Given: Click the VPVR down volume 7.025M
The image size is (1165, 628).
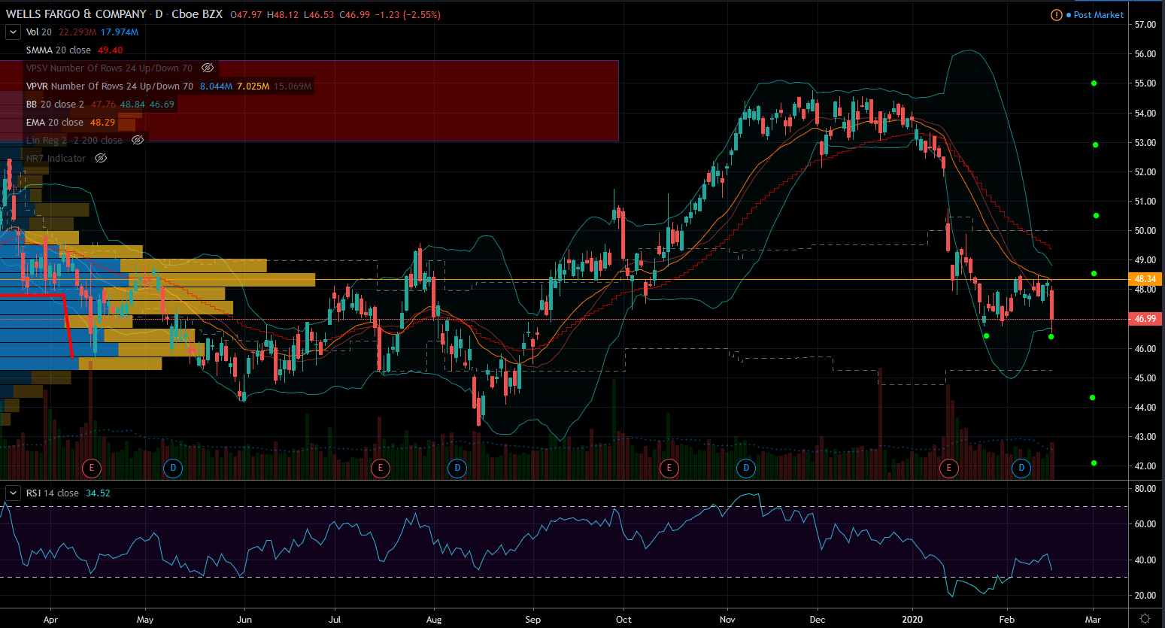Looking at the screenshot, I should pyautogui.click(x=253, y=86).
